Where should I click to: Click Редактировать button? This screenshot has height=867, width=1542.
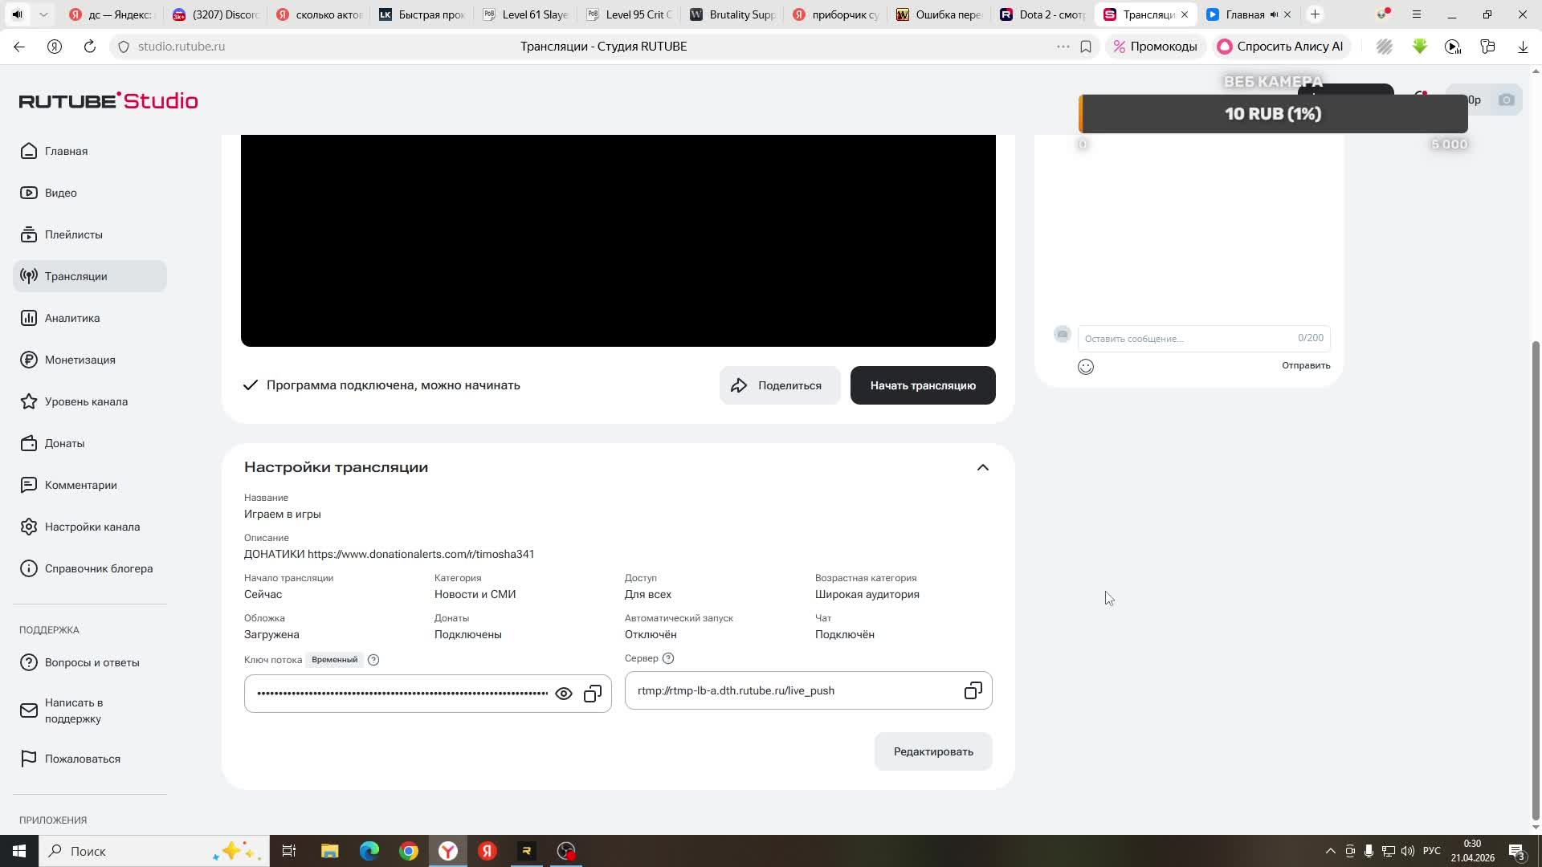933,751
